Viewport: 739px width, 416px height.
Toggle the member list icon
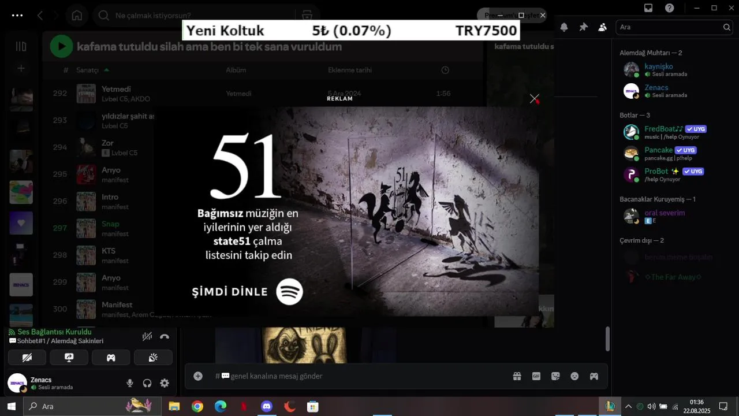[x=603, y=27]
